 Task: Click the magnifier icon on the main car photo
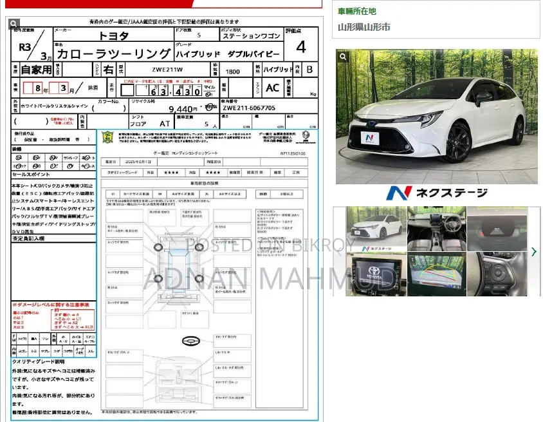(x=343, y=57)
